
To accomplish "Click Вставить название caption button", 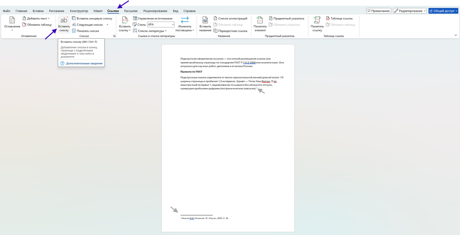I will click(x=205, y=24).
